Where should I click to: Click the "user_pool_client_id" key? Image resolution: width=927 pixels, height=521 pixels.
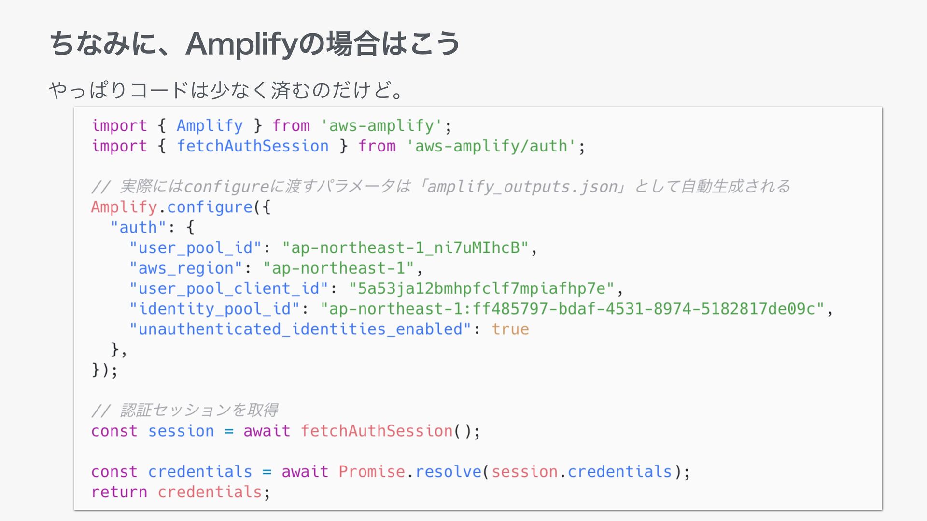(x=228, y=288)
